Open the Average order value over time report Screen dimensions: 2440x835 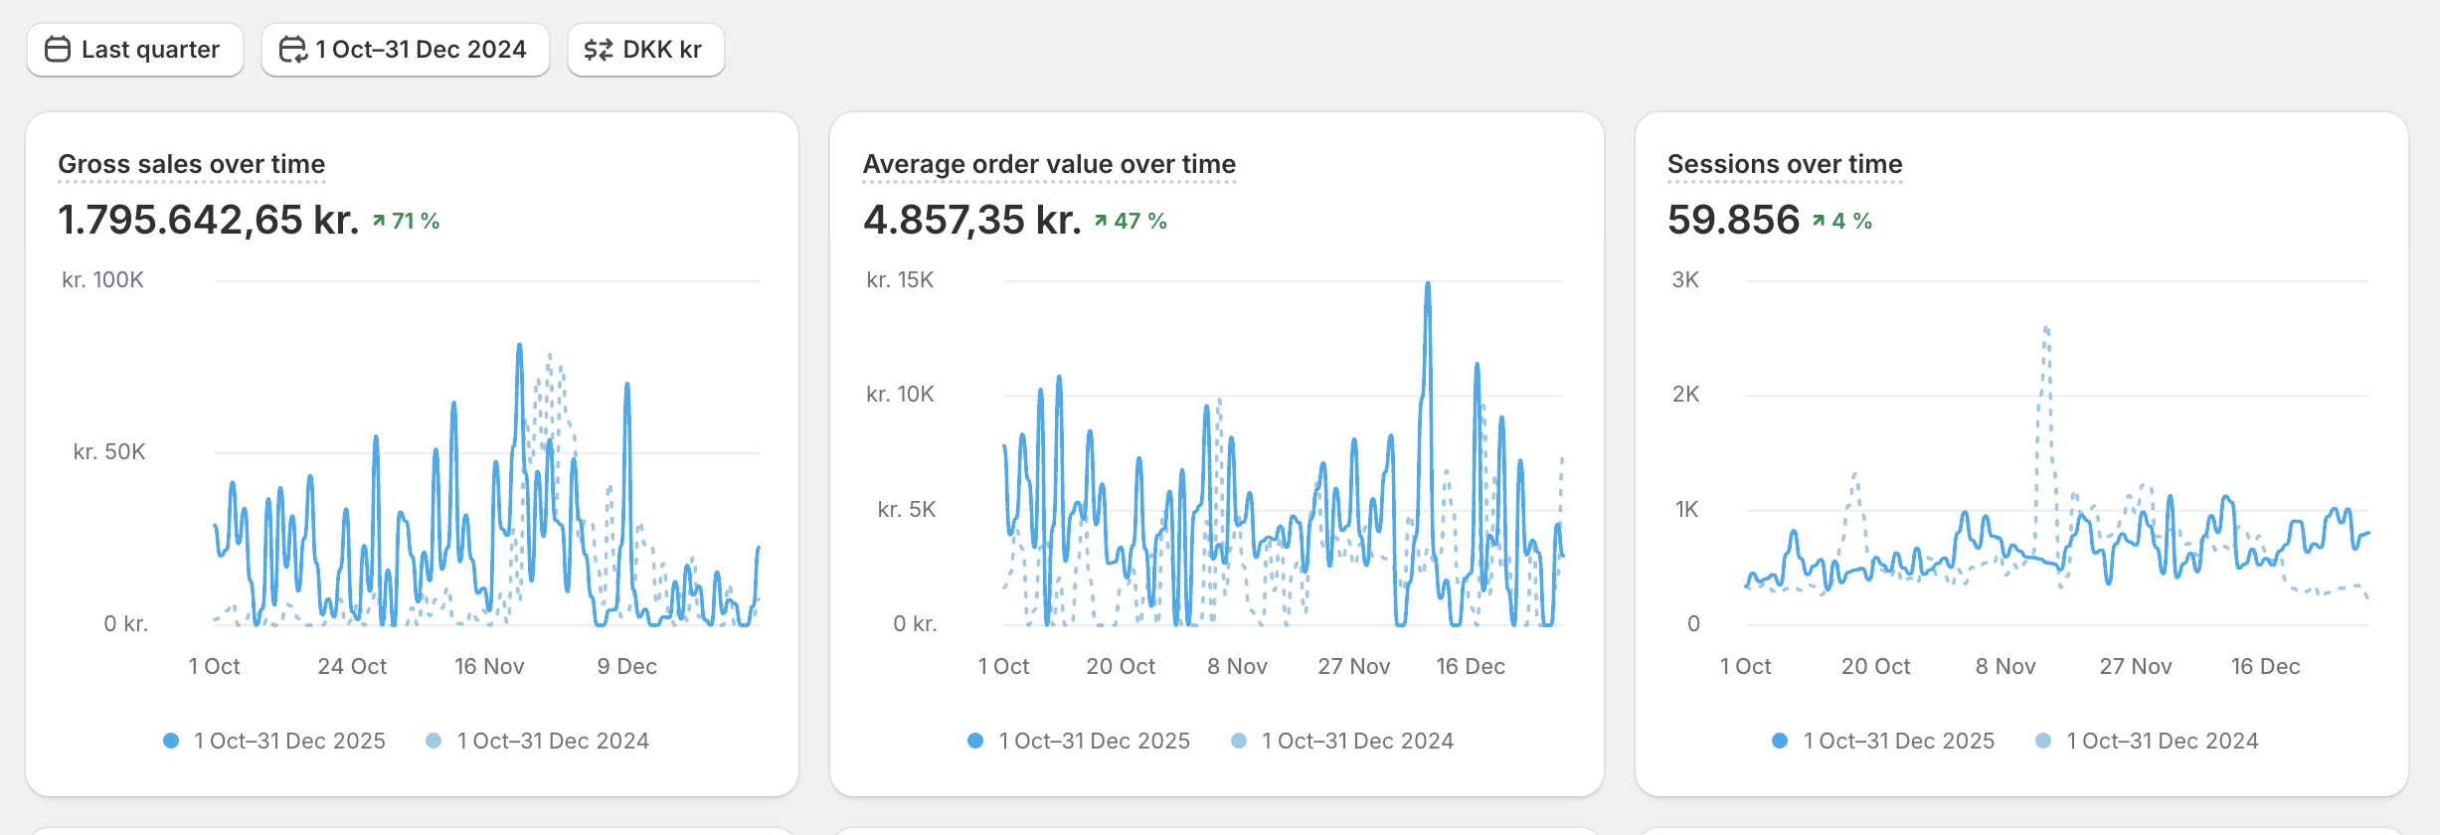click(x=1049, y=164)
